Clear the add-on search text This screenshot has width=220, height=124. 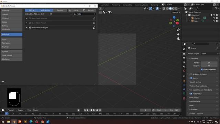[x=95, y=14]
